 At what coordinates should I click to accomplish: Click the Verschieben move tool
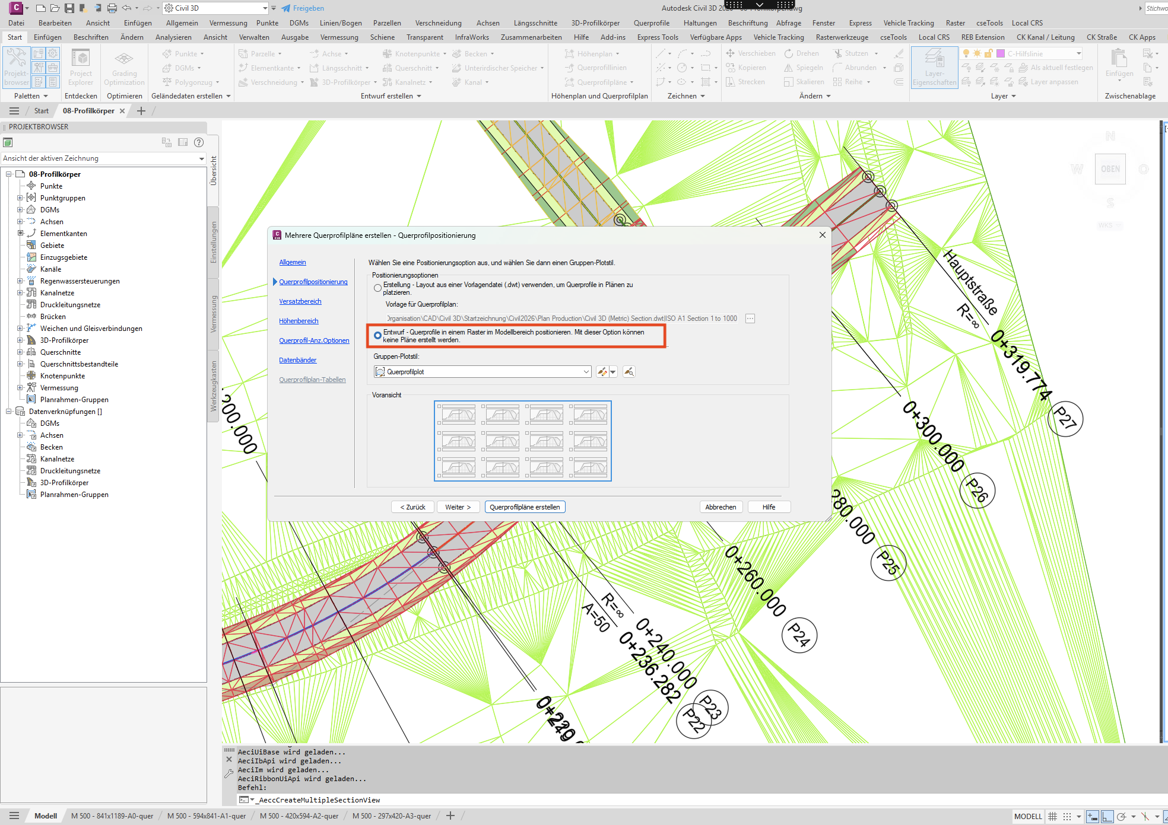750,53
